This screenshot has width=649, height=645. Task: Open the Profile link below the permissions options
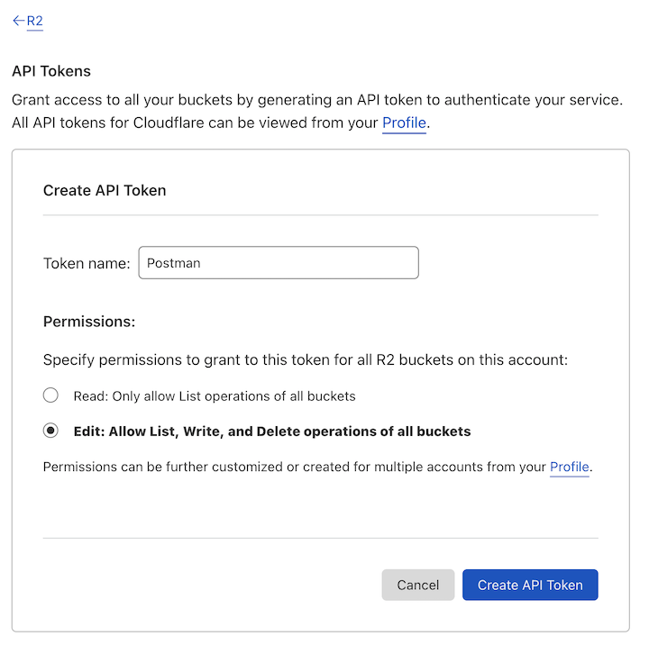point(570,467)
